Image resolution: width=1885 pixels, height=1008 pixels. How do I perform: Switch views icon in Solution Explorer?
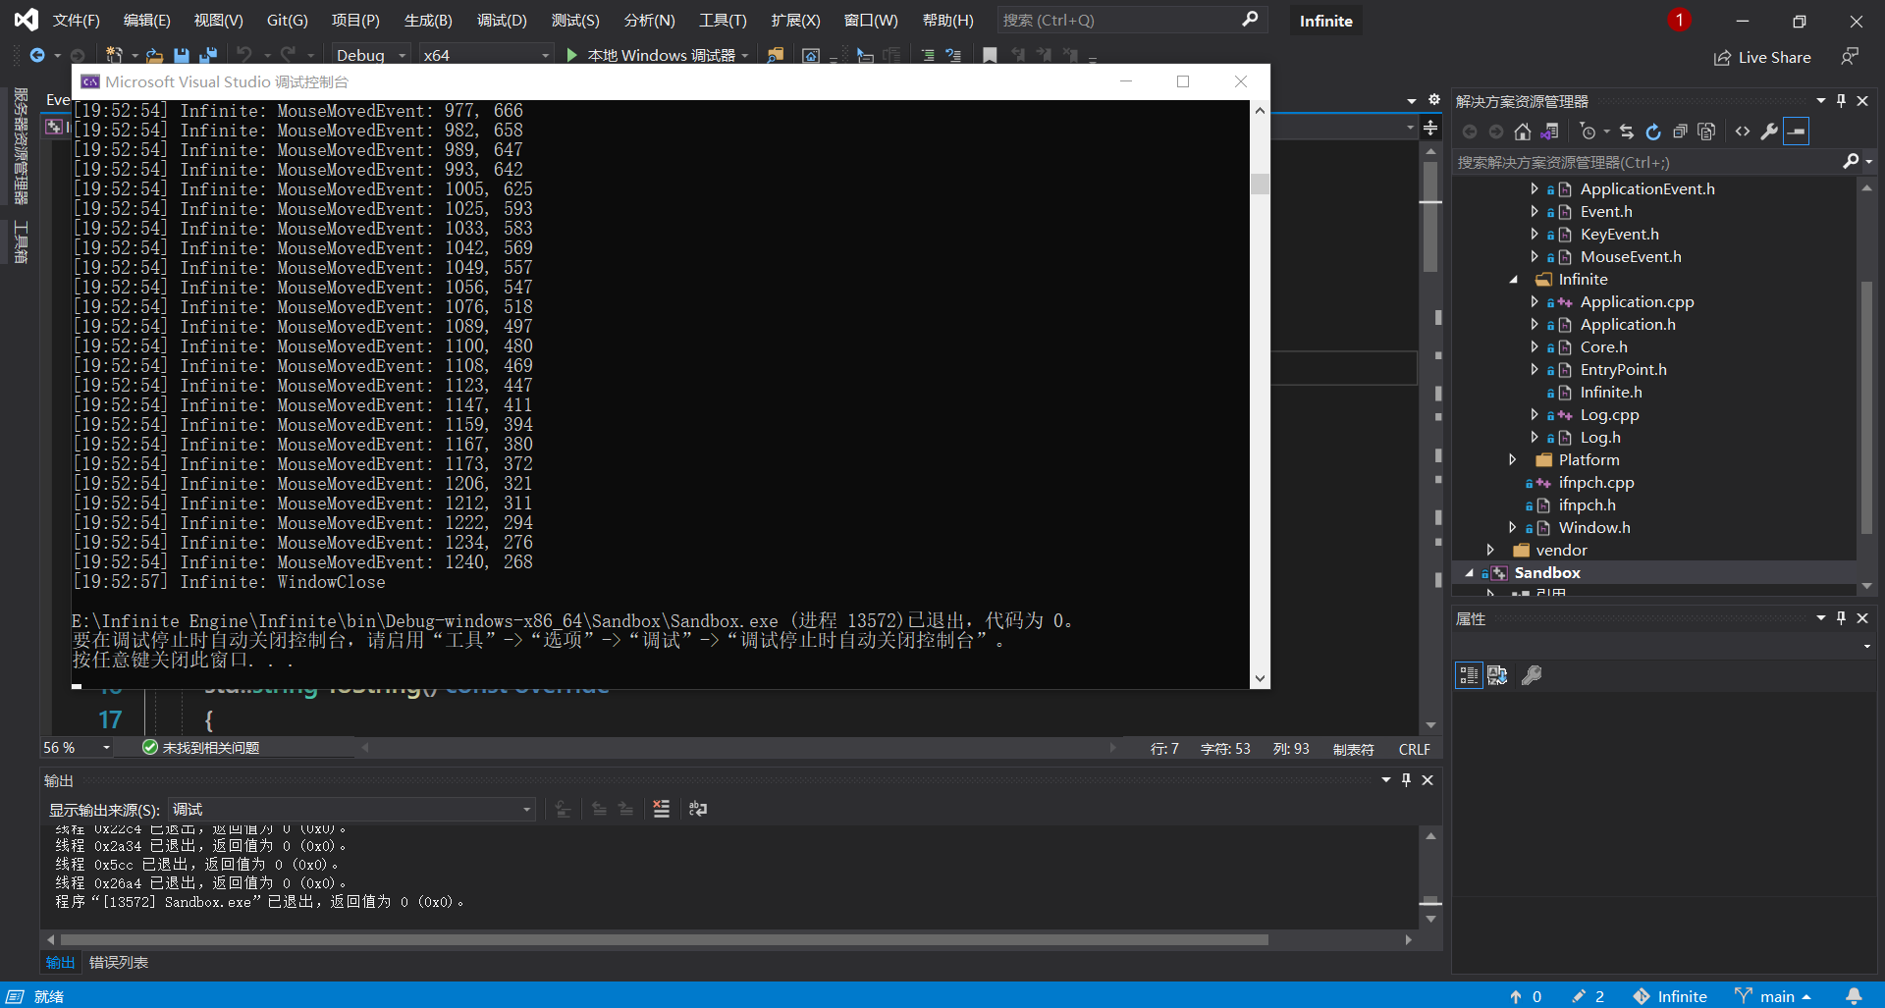click(x=1550, y=132)
